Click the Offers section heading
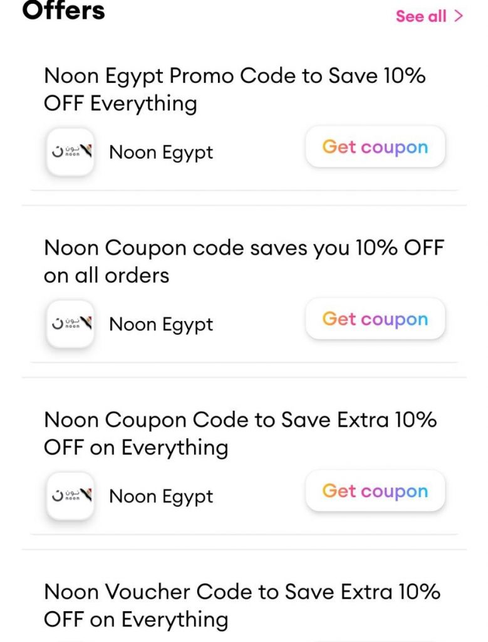488x642 pixels. click(x=64, y=10)
